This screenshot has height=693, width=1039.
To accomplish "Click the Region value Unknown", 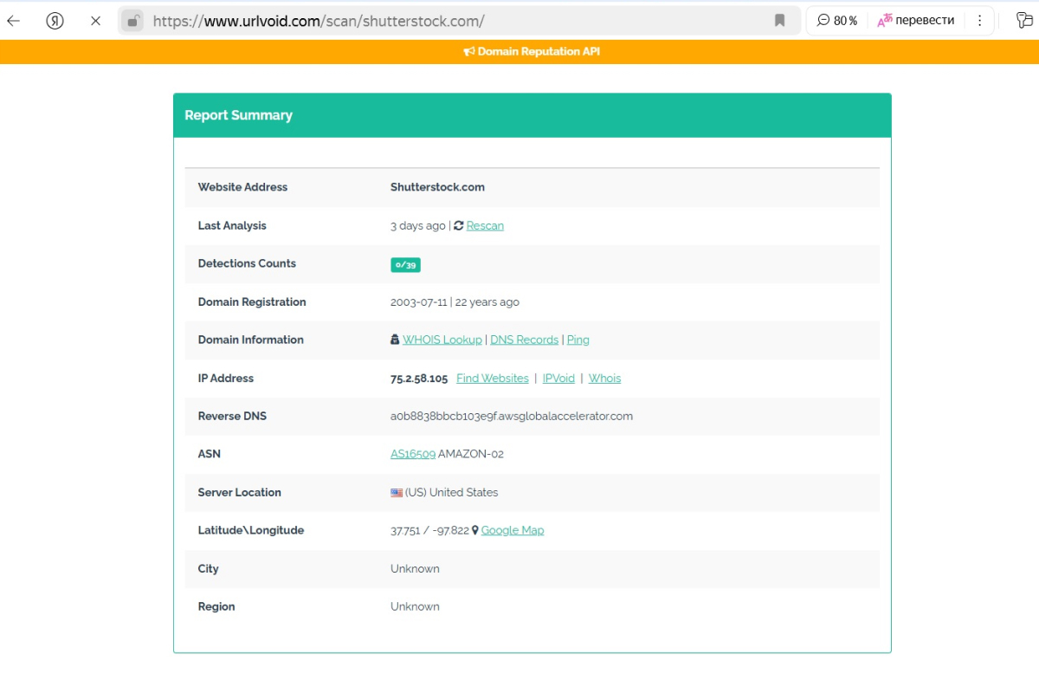I will tap(415, 607).
